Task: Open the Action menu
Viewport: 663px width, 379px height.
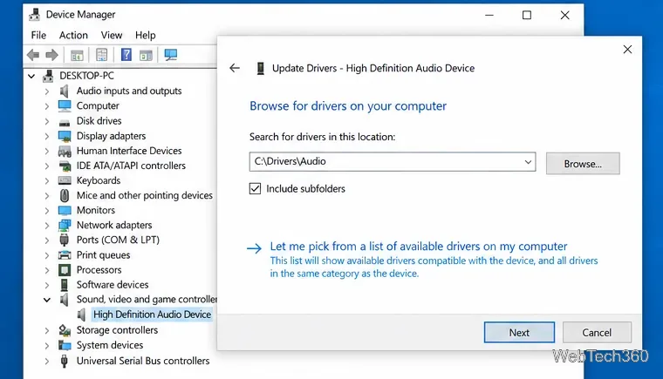Action: (73, 35)
